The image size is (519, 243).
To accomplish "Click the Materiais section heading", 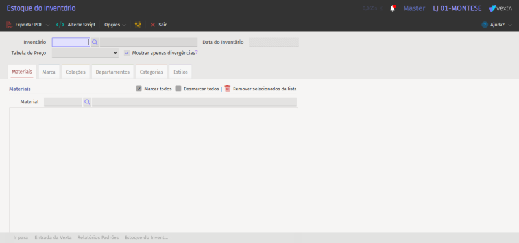I will click(x=20, y=89).
